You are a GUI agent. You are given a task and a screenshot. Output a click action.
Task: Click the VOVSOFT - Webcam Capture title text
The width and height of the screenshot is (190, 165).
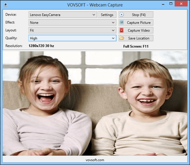point(95,5)
